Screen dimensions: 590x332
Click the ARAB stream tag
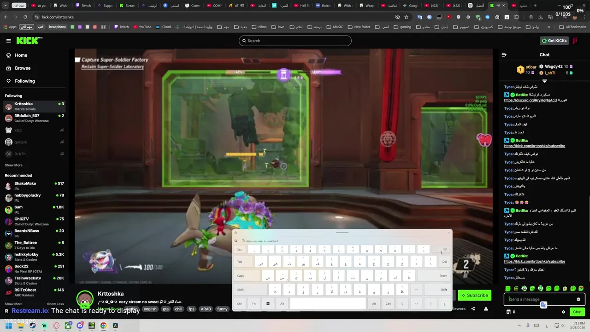coord(205,309)
